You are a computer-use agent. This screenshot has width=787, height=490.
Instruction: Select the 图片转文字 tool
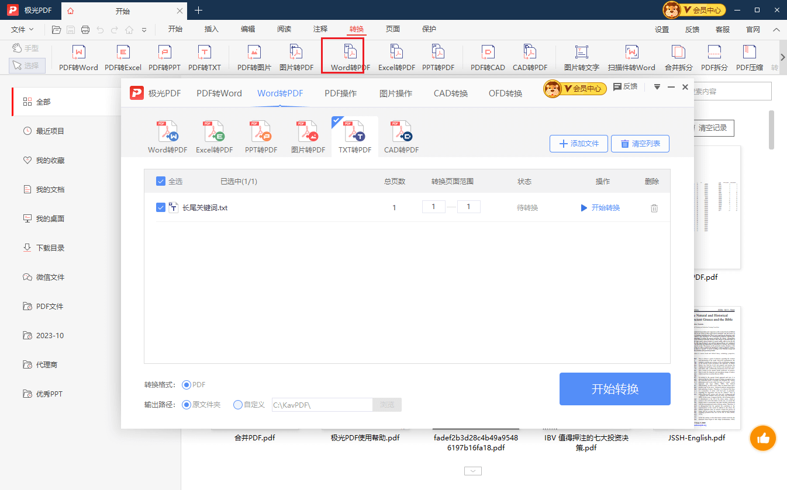581,57
